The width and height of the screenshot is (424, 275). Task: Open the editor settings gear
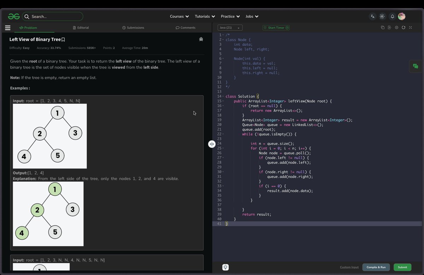coord(396,27)
